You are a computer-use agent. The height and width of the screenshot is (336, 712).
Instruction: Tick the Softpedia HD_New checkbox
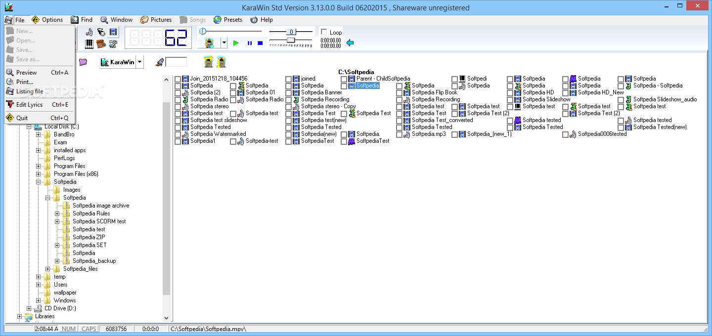tap(565, 92)
